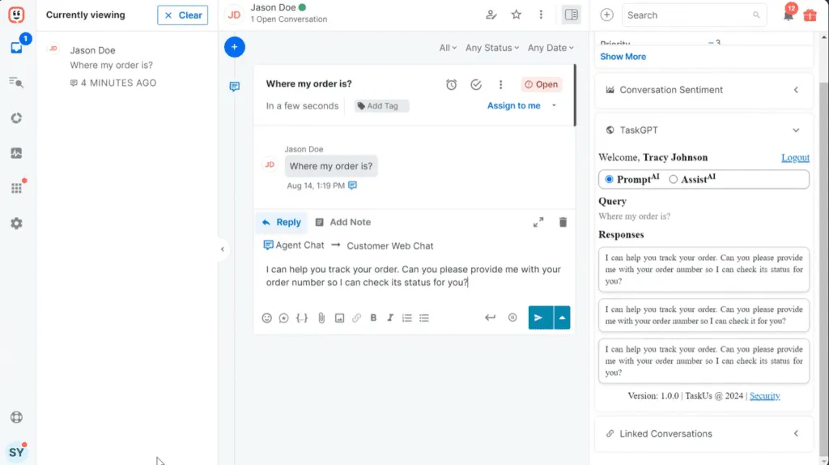Screen dimensions: 829x465
Task: Click the snooze alarm clock icon
Action: click(452, 84)
